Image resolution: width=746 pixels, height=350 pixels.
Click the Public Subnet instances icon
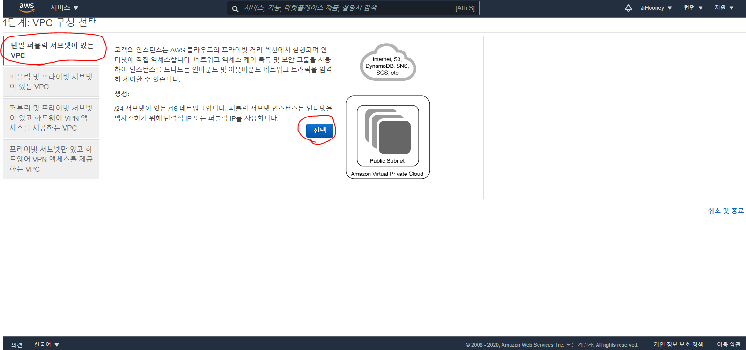[x=388, y=132]
